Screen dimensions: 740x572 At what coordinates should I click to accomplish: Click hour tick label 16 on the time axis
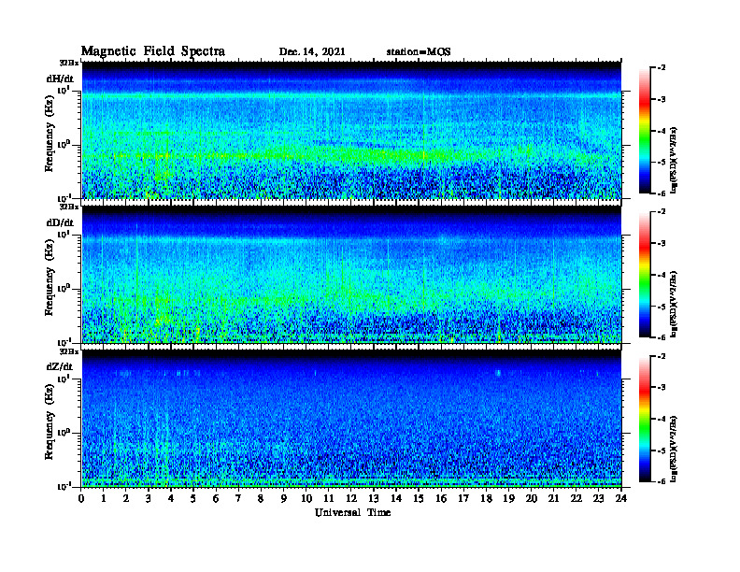[x=441, y=499]
